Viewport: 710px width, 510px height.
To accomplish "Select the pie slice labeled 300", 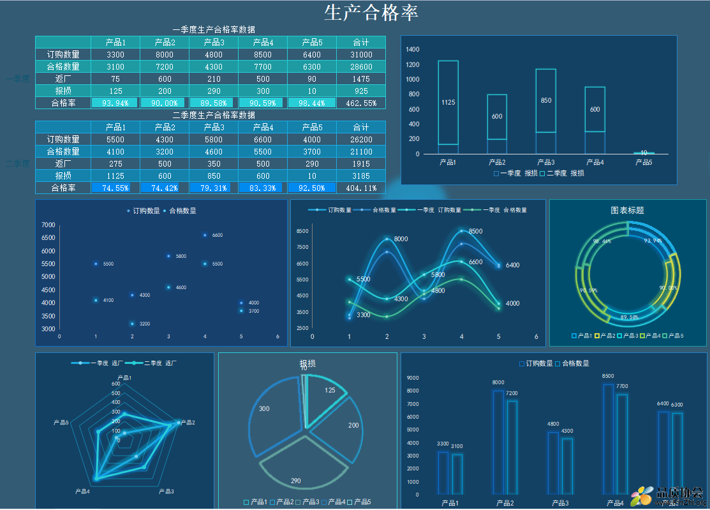I will (275, 417).
